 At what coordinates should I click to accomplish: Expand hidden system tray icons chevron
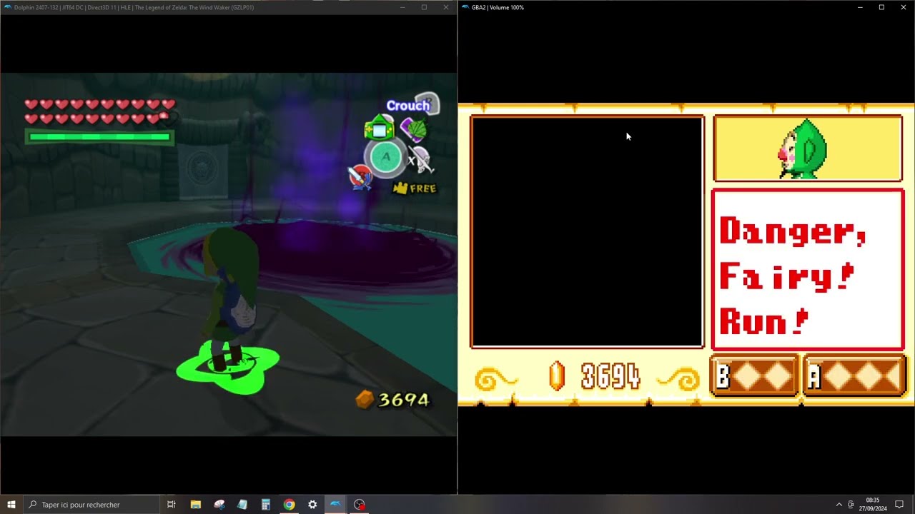839,504
